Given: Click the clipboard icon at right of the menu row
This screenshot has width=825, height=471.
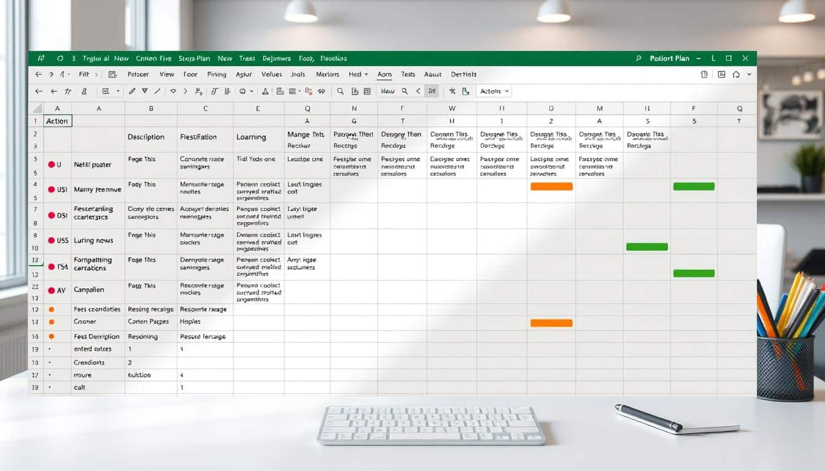Looking at the screenshot, I should tap(704, 74).
